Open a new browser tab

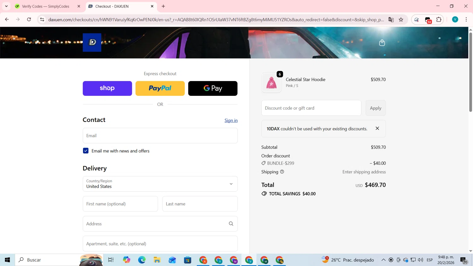163,6
